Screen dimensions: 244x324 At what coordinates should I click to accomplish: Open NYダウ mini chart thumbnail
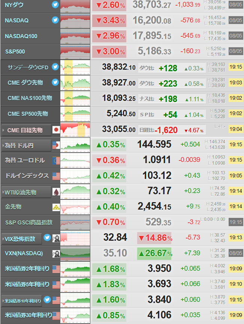coord(75,6)
